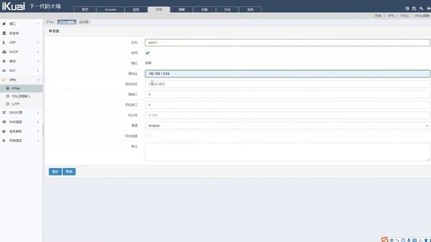Click the source address field 192.168.1.0/24

pos(288,73)
